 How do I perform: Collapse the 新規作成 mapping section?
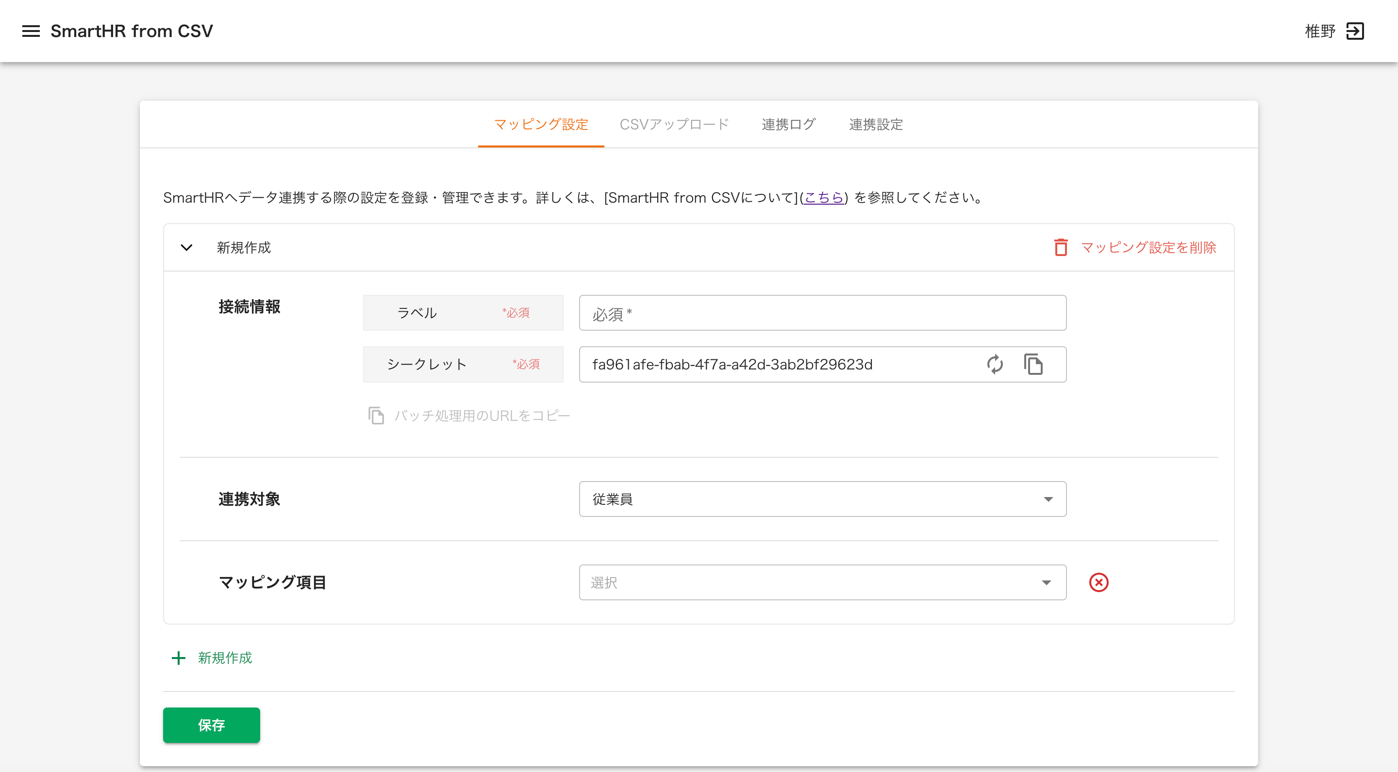click(187, 248)
